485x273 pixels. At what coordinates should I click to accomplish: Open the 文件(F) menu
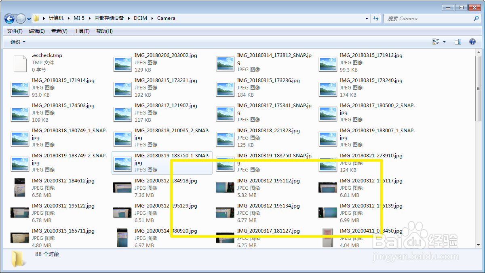pyautogui.click(x=15, y=31)
